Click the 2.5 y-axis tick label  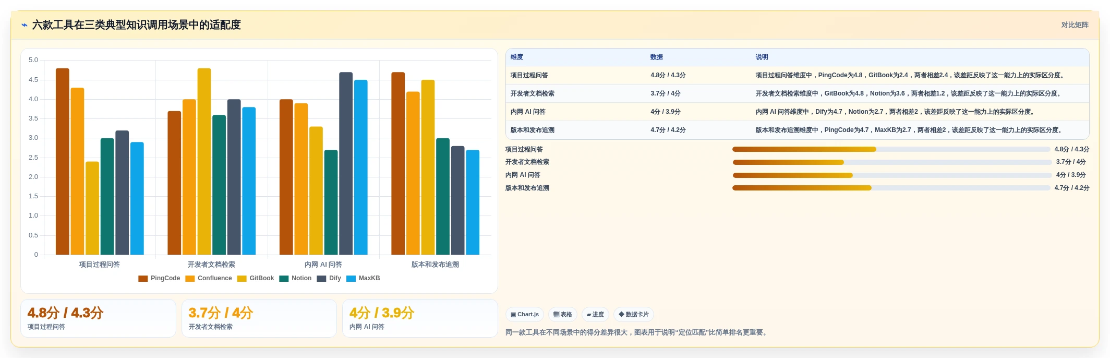33,158
